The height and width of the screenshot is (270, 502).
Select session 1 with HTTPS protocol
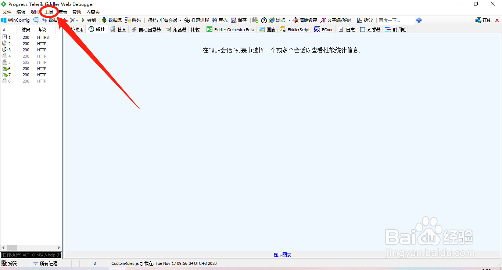click(31, 37)
